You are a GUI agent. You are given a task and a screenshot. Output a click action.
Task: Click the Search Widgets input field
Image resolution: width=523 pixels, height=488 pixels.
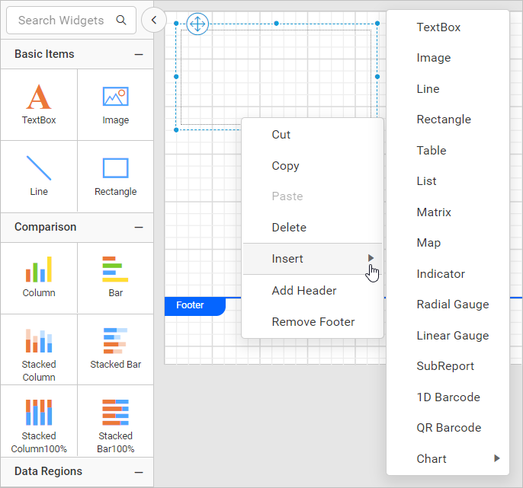point(61,21)
